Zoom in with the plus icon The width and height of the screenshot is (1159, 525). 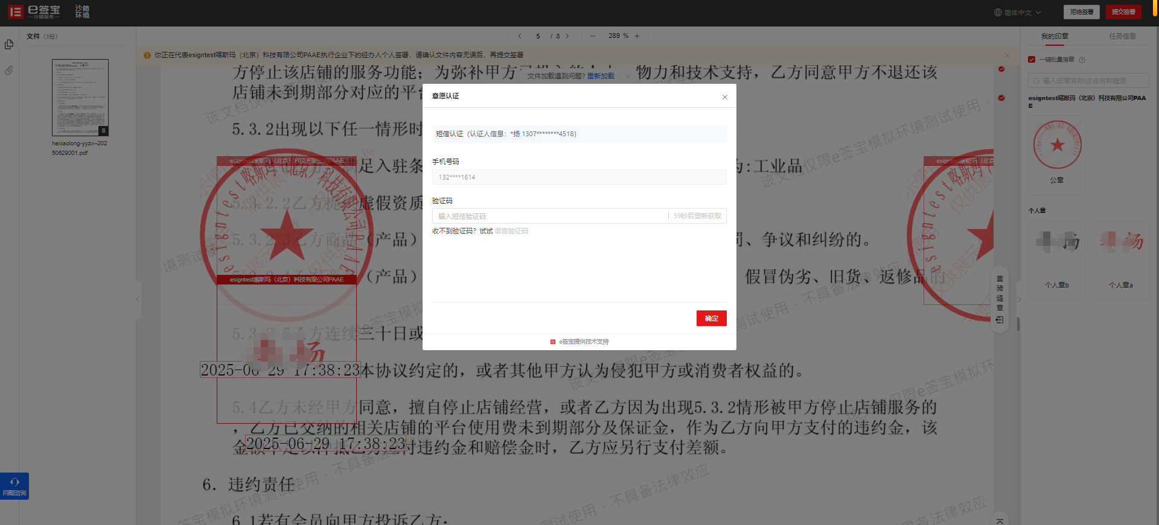[x=637, y=36]
